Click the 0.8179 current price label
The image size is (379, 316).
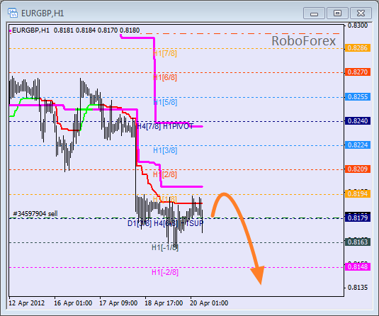pyautogui.click(x=358, y=218)
